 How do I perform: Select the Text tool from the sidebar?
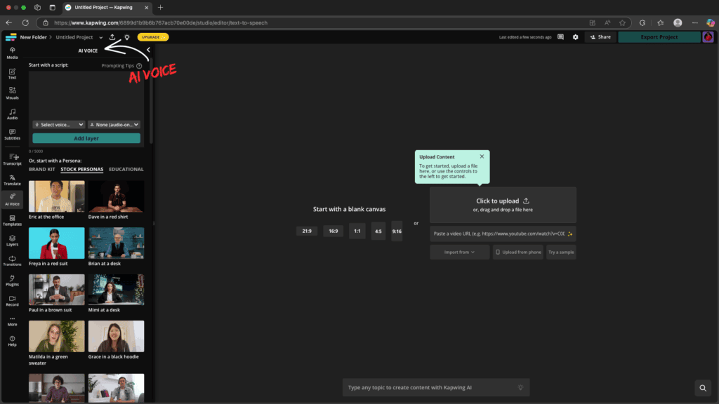pyautogui.click(x=12, y=74)
